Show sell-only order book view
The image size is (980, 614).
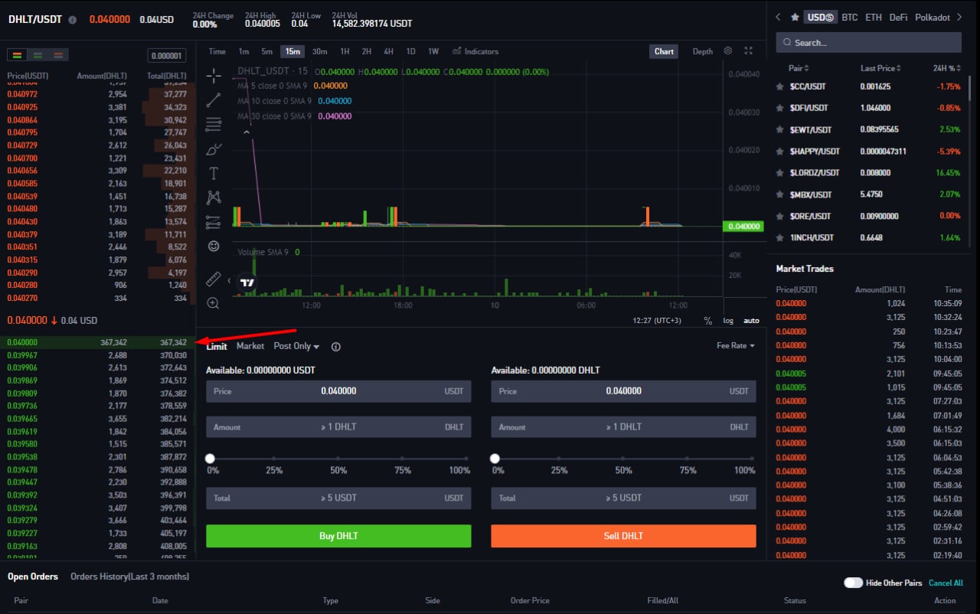coord(59,55)
